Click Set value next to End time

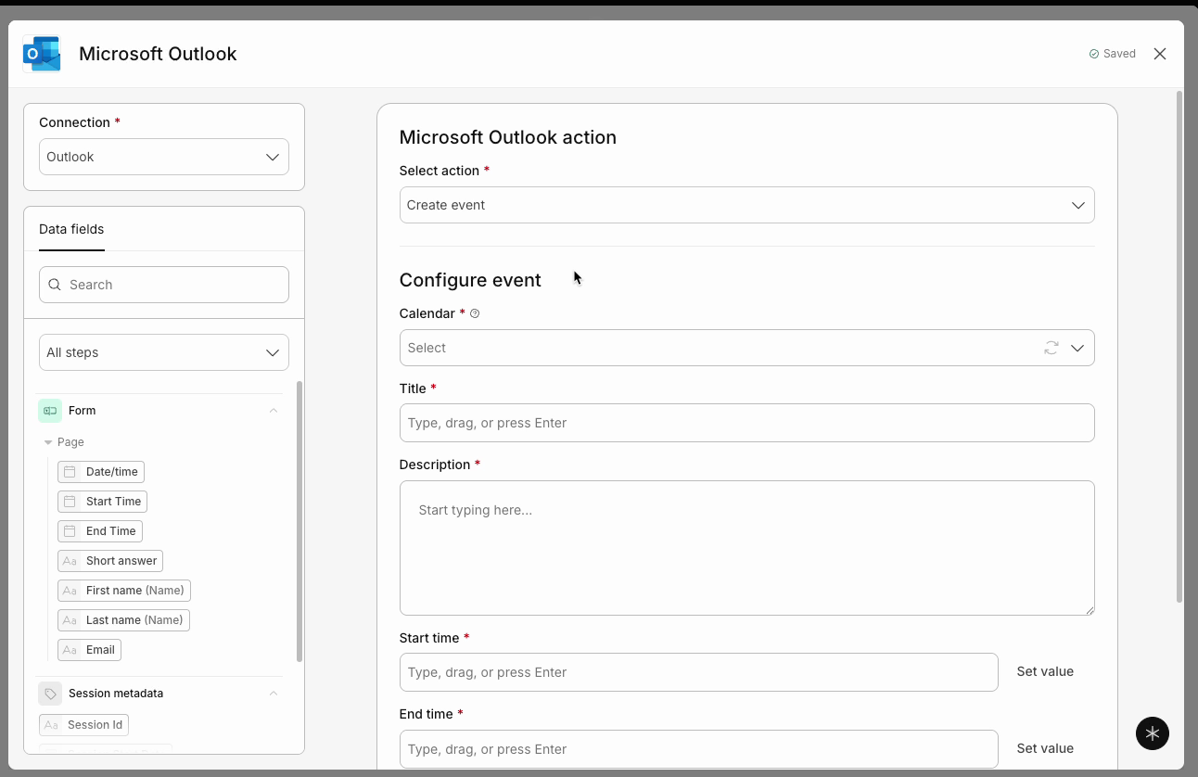click(1045, 748)
